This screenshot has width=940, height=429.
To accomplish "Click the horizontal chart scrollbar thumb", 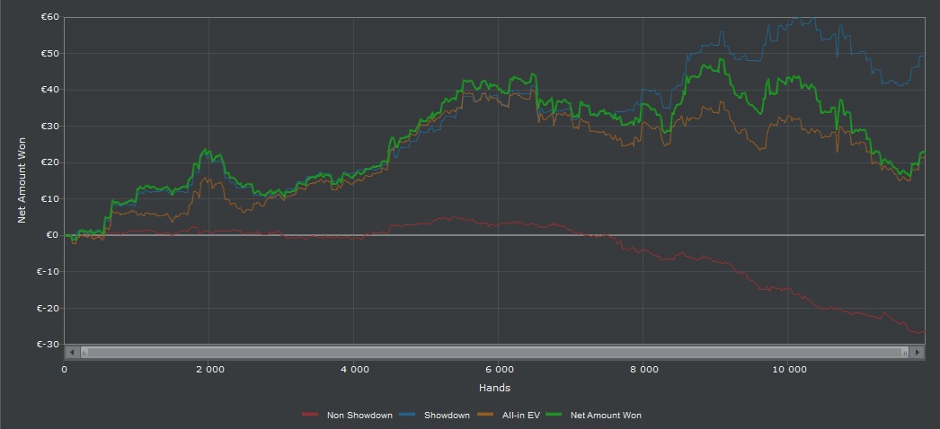I will [x=494, y=353].
